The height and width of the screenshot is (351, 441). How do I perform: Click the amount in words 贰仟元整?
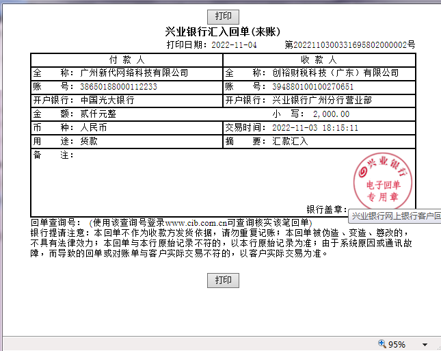click(98, 114)
